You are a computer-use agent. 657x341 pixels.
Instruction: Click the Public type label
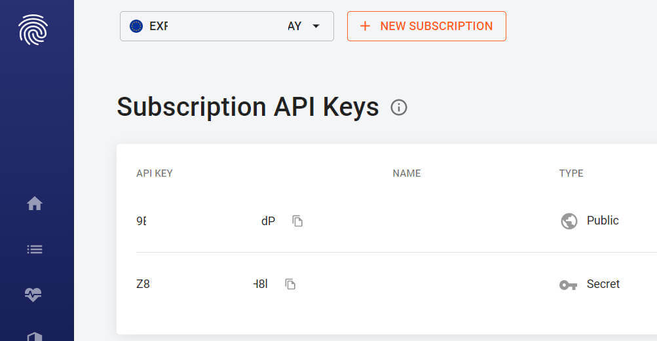pos(603,221)
